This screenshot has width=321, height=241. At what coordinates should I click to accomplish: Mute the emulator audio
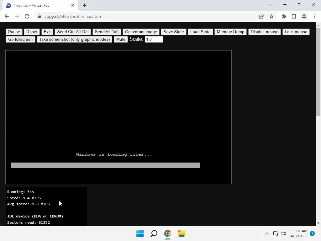121,39
